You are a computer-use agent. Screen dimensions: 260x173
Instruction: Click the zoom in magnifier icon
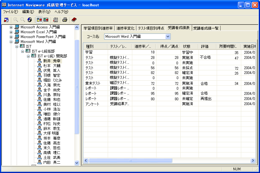16,20
